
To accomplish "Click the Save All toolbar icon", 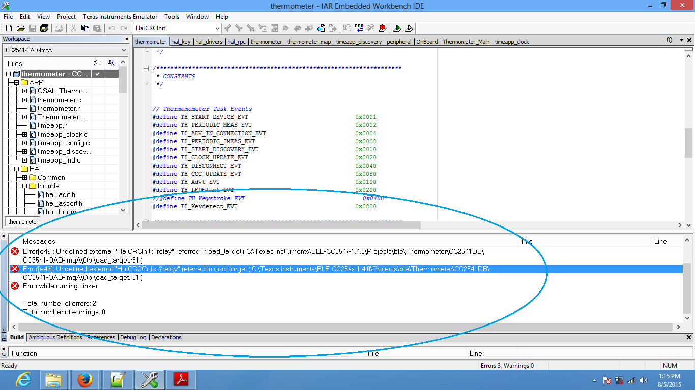I will 44,28.
